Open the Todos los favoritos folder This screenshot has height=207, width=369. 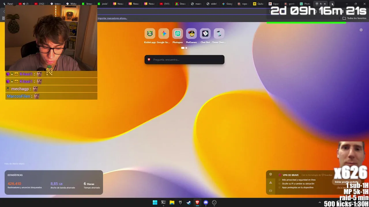pos(354,18)
